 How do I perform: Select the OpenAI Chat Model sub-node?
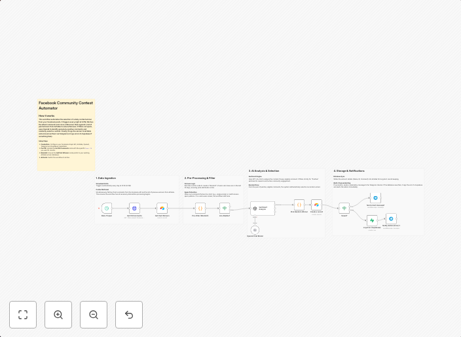point(255,229)
